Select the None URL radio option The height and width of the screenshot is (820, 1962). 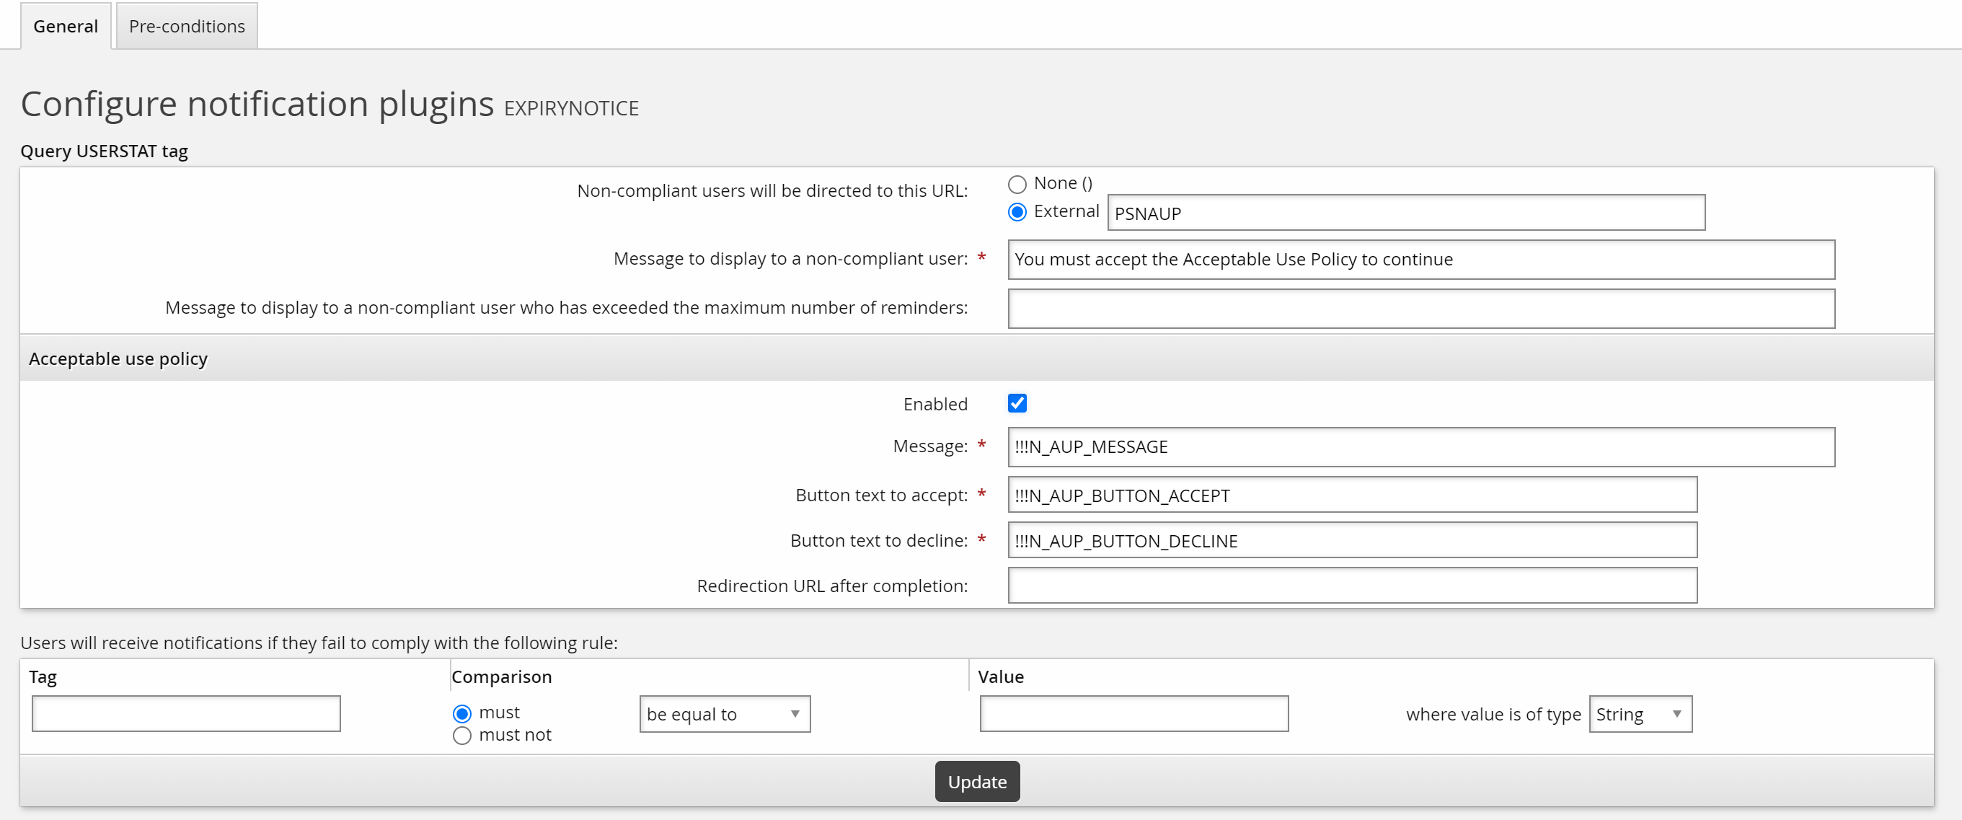[x=1017, y=184]
